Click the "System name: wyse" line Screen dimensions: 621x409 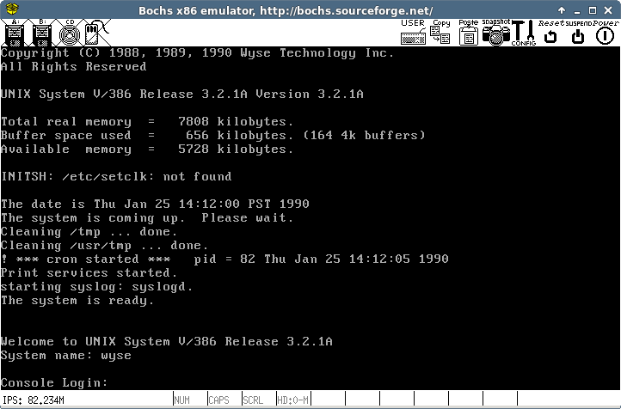click(x=66, y=356)
